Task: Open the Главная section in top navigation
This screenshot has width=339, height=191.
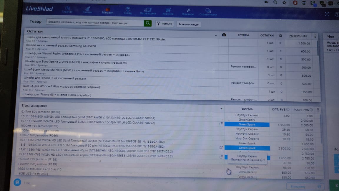Action: coord(67,10)
